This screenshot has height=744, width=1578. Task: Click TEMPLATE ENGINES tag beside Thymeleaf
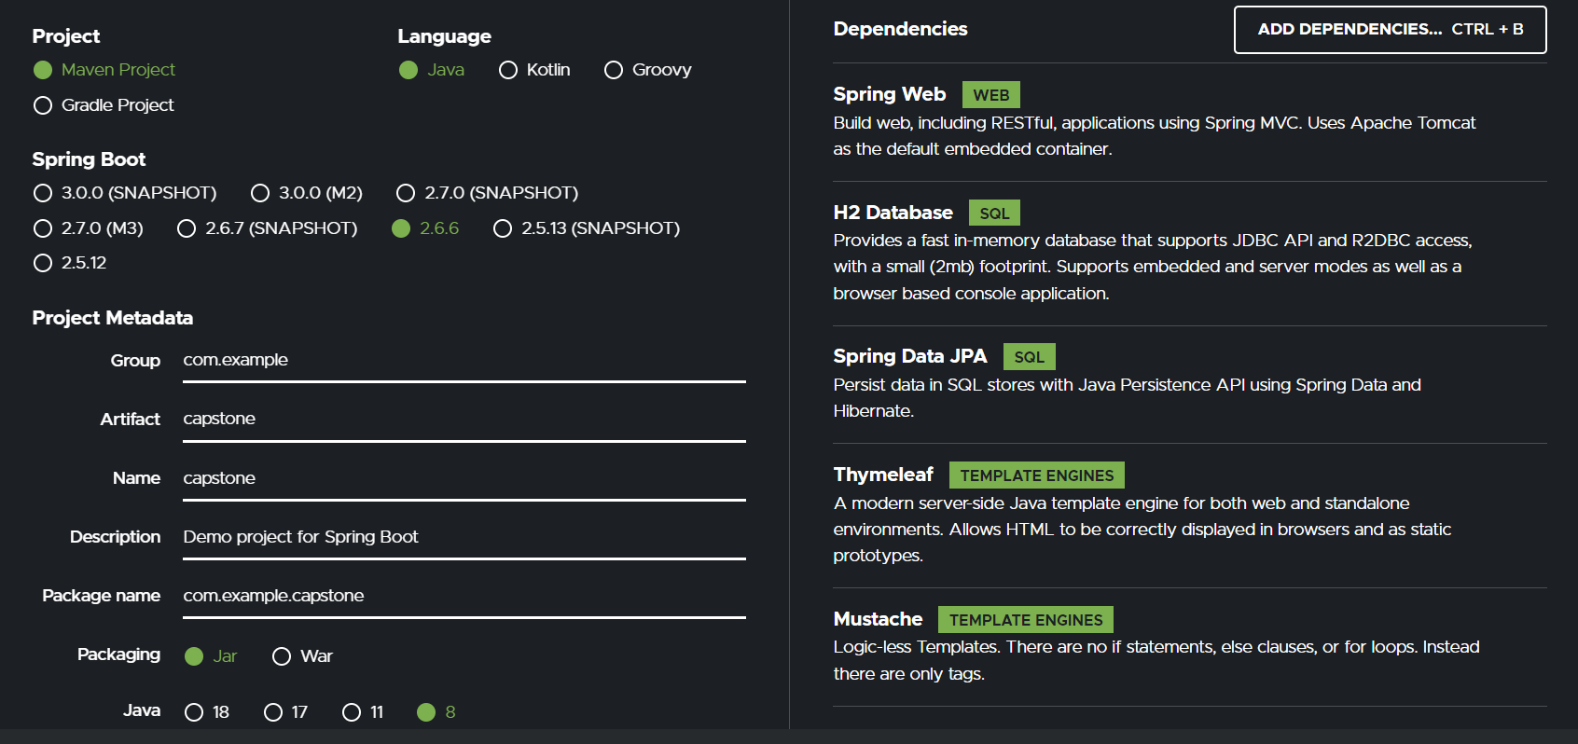coord(1036,475)
